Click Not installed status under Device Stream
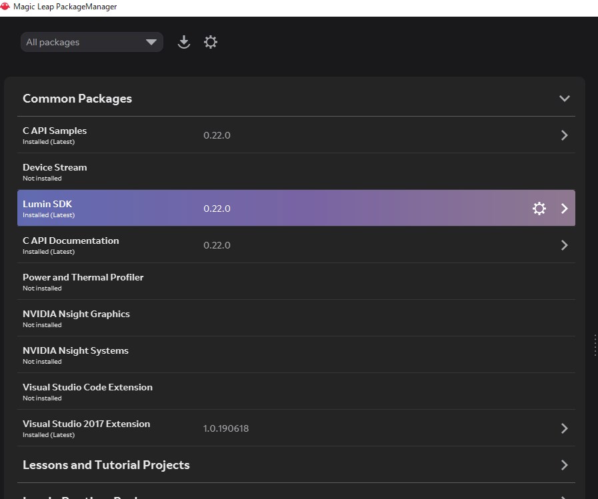598x499 pixels. [x=42, y=178]
